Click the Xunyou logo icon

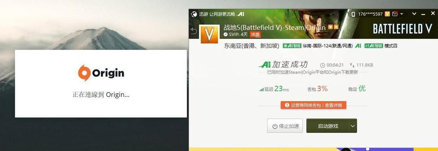pyautogui.click(x=194, y=14)
